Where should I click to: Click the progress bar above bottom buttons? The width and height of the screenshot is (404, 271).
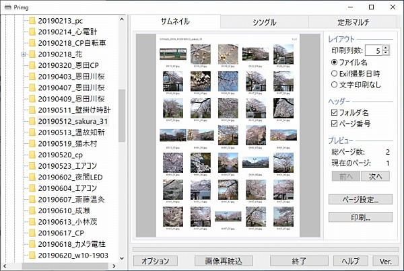tap(266, 249)
